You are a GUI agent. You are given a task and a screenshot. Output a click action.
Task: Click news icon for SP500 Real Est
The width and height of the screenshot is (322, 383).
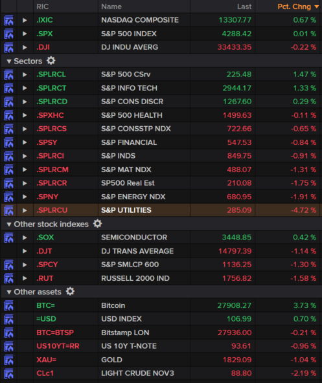[x=8, y=183]
